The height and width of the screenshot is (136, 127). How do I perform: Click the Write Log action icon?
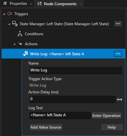coord(25,54)
